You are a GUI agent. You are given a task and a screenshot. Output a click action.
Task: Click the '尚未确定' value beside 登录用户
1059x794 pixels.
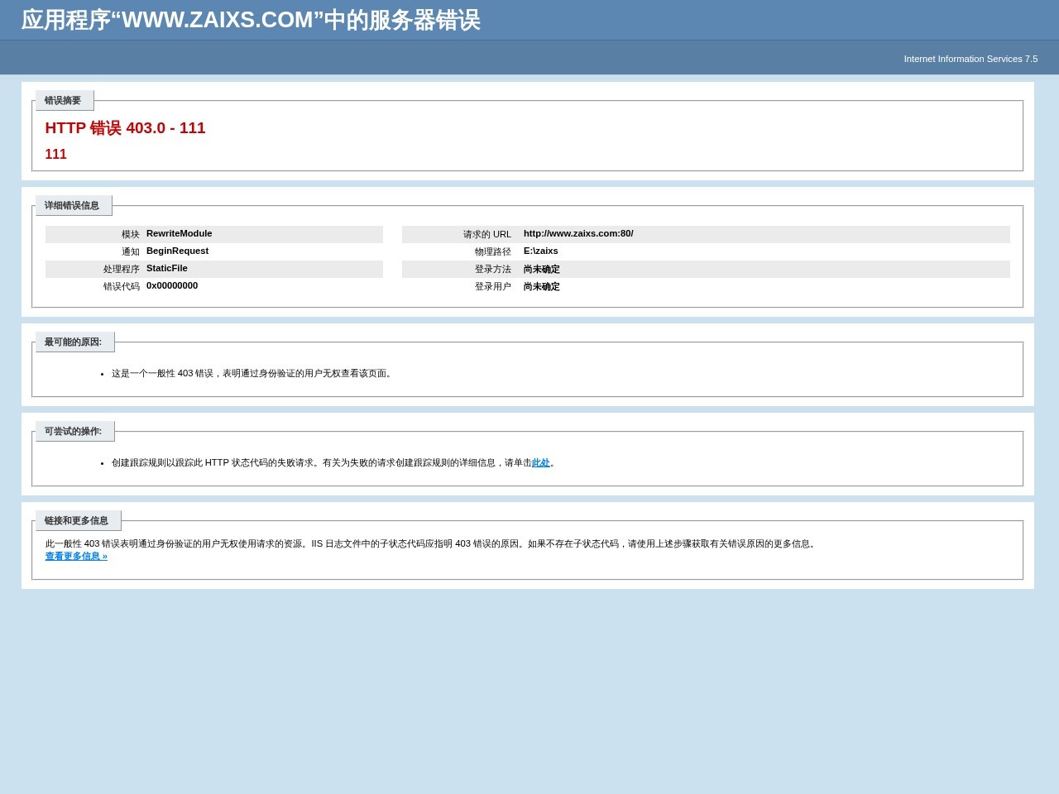(x=541, y=287)
